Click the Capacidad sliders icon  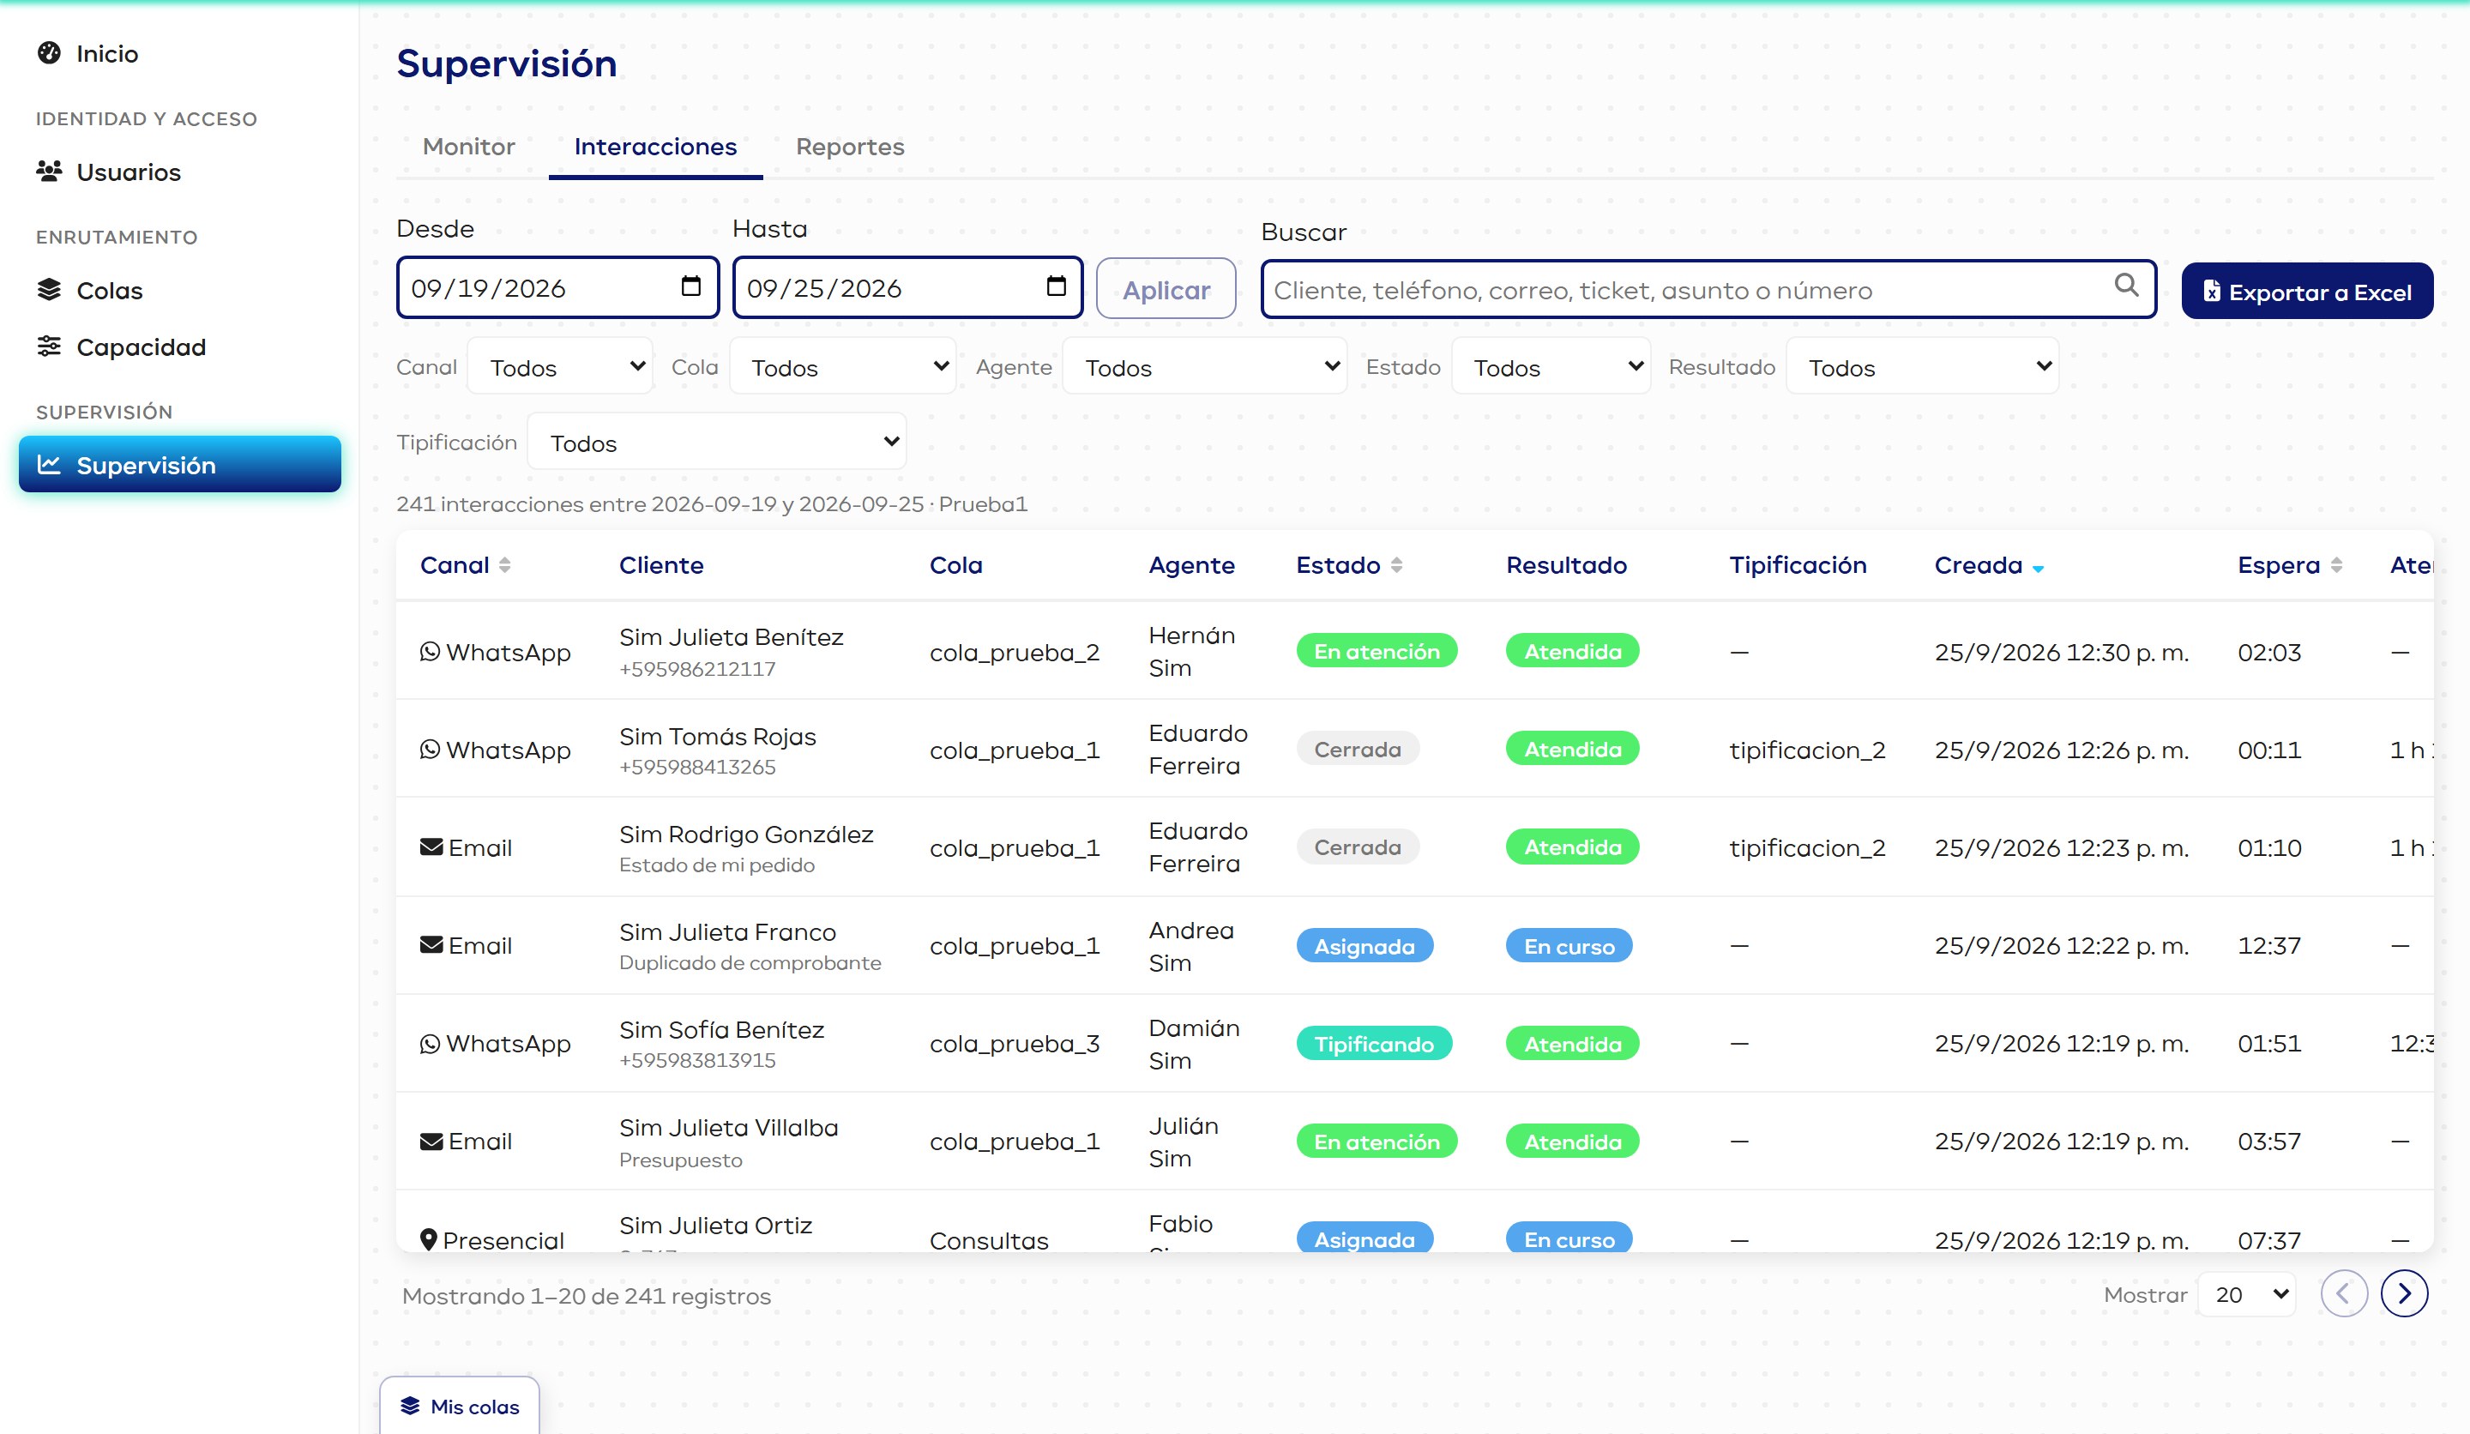(x=49, y=346)
